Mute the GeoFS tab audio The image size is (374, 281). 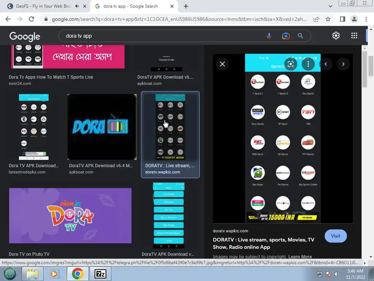(x=77, y=6)
